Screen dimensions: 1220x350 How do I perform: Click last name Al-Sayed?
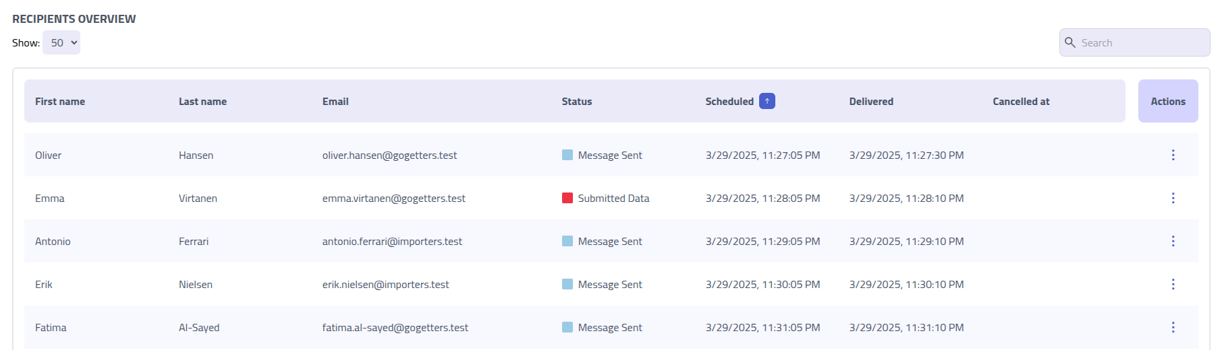pos(199,328)
